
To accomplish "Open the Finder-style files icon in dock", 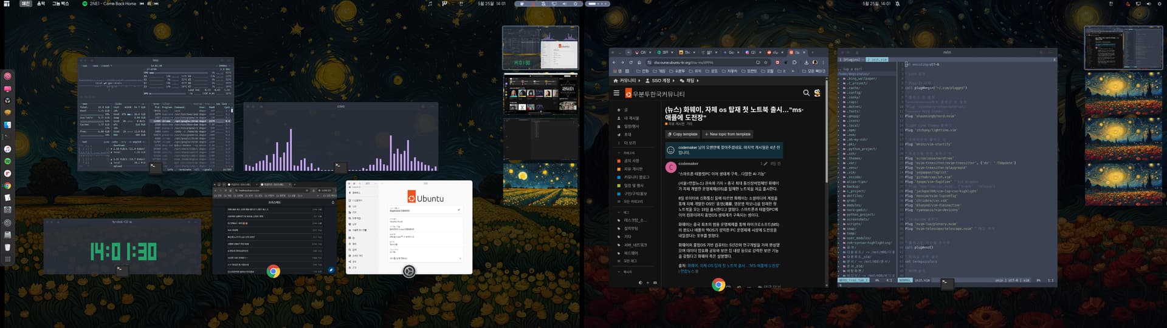I will [7, 125].
